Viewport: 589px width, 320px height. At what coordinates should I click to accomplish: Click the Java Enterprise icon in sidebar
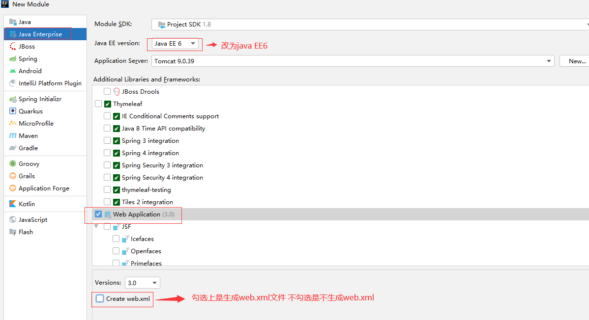pos(13,34)
